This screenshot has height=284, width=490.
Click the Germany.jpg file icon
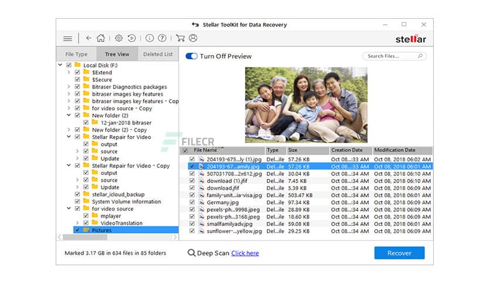[202, 202]
